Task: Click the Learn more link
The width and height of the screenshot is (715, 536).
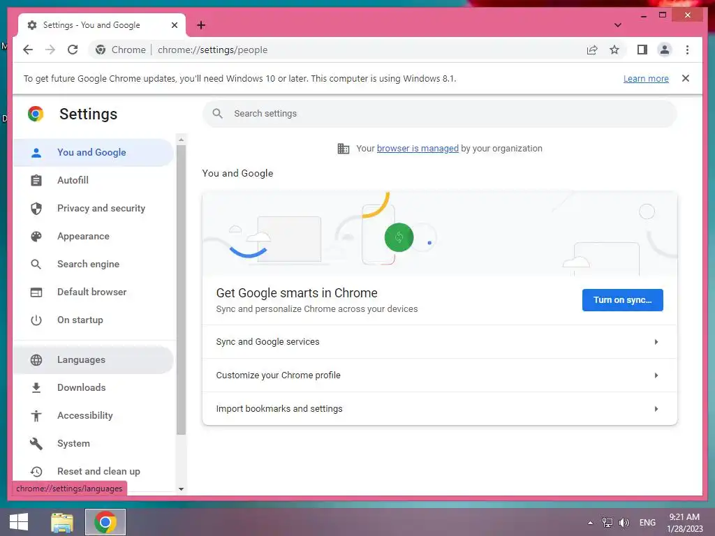Action: [646, 78]
